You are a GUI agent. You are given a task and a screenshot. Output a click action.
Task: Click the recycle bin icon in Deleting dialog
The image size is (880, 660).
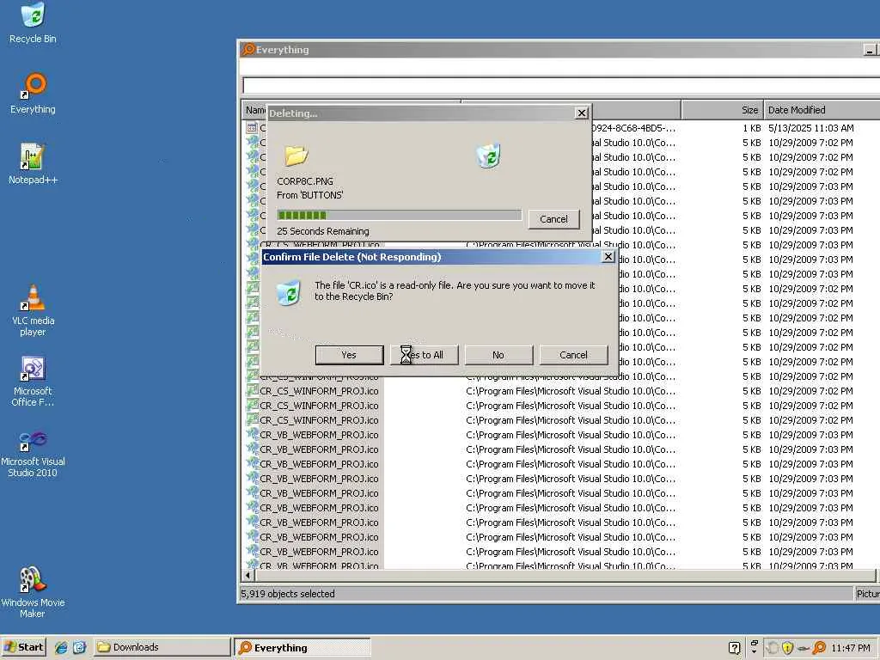(489, 156)
